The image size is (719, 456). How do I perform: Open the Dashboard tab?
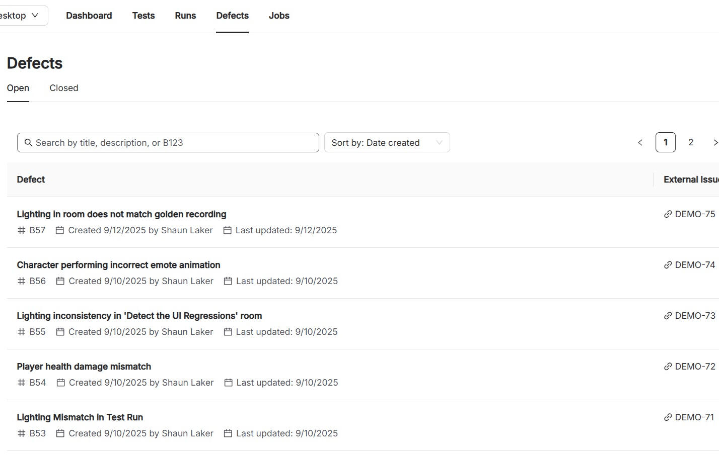pos(89,16)
